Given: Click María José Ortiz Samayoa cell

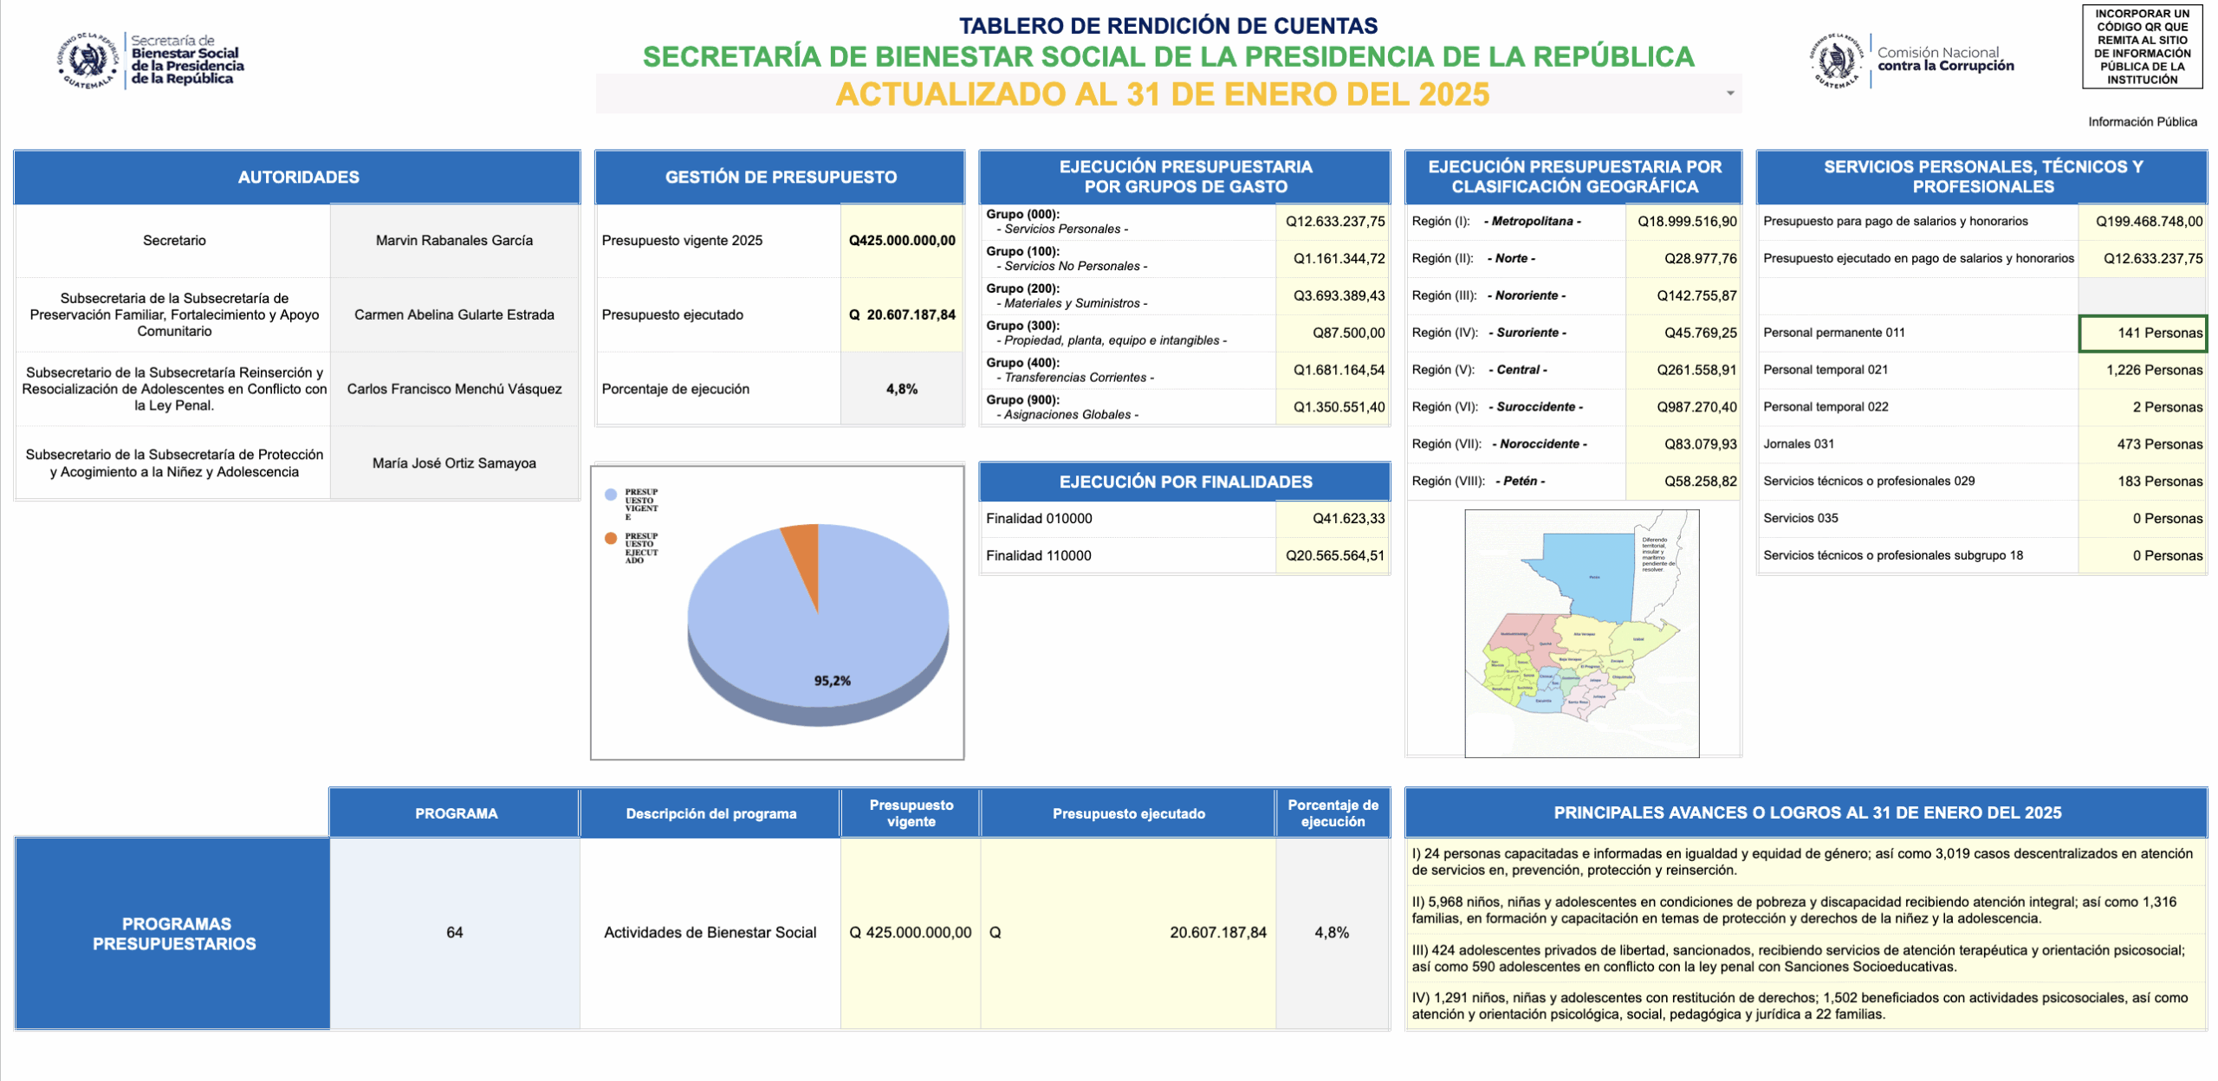Looking at the screenshot, I should coord(454,463).
